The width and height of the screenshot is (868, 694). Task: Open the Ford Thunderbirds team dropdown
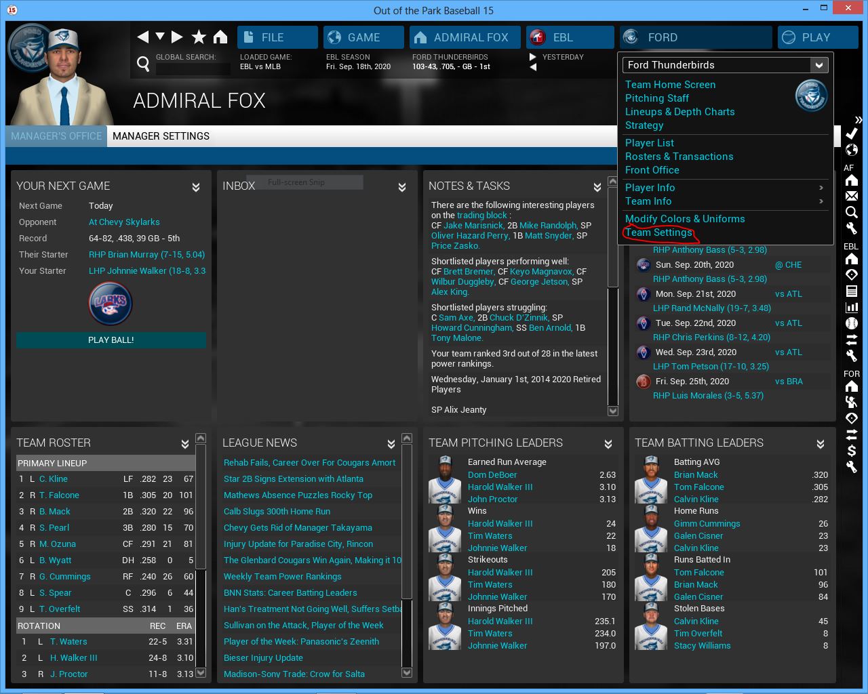818,65
